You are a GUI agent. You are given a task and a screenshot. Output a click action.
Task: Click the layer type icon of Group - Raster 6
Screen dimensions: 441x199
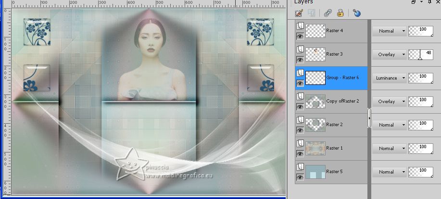click(300, 73)
